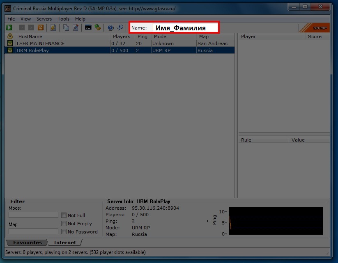This screenshot has height=263, width=338.
Task: Click the Rule column header
Action: pyautogui.click(x=263, y=140)
